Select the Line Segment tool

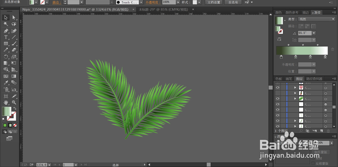click(14, 37)
